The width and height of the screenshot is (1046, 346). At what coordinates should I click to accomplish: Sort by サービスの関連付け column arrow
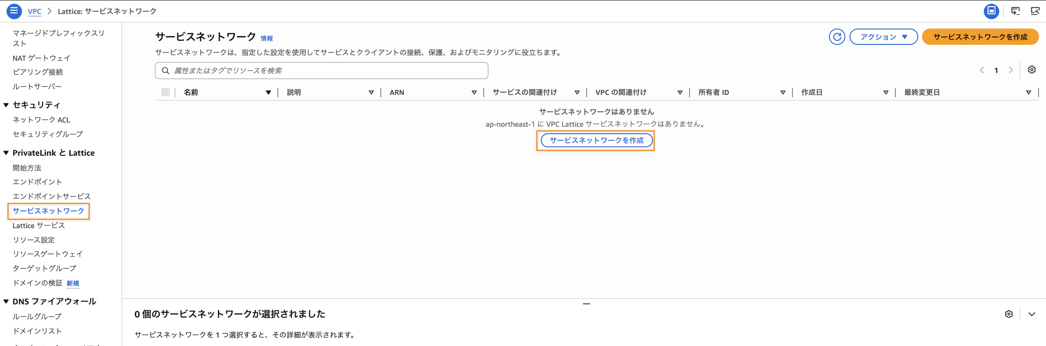coord(577,93)
